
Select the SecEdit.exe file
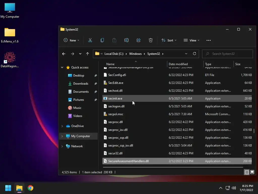point(177,83)
